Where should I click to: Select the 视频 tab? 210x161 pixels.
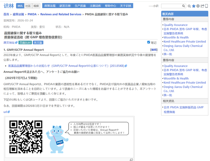coord(36,6)
